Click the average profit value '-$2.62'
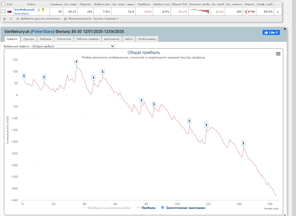The width and height of the screenshot is (296, 216). click(219, 12)
